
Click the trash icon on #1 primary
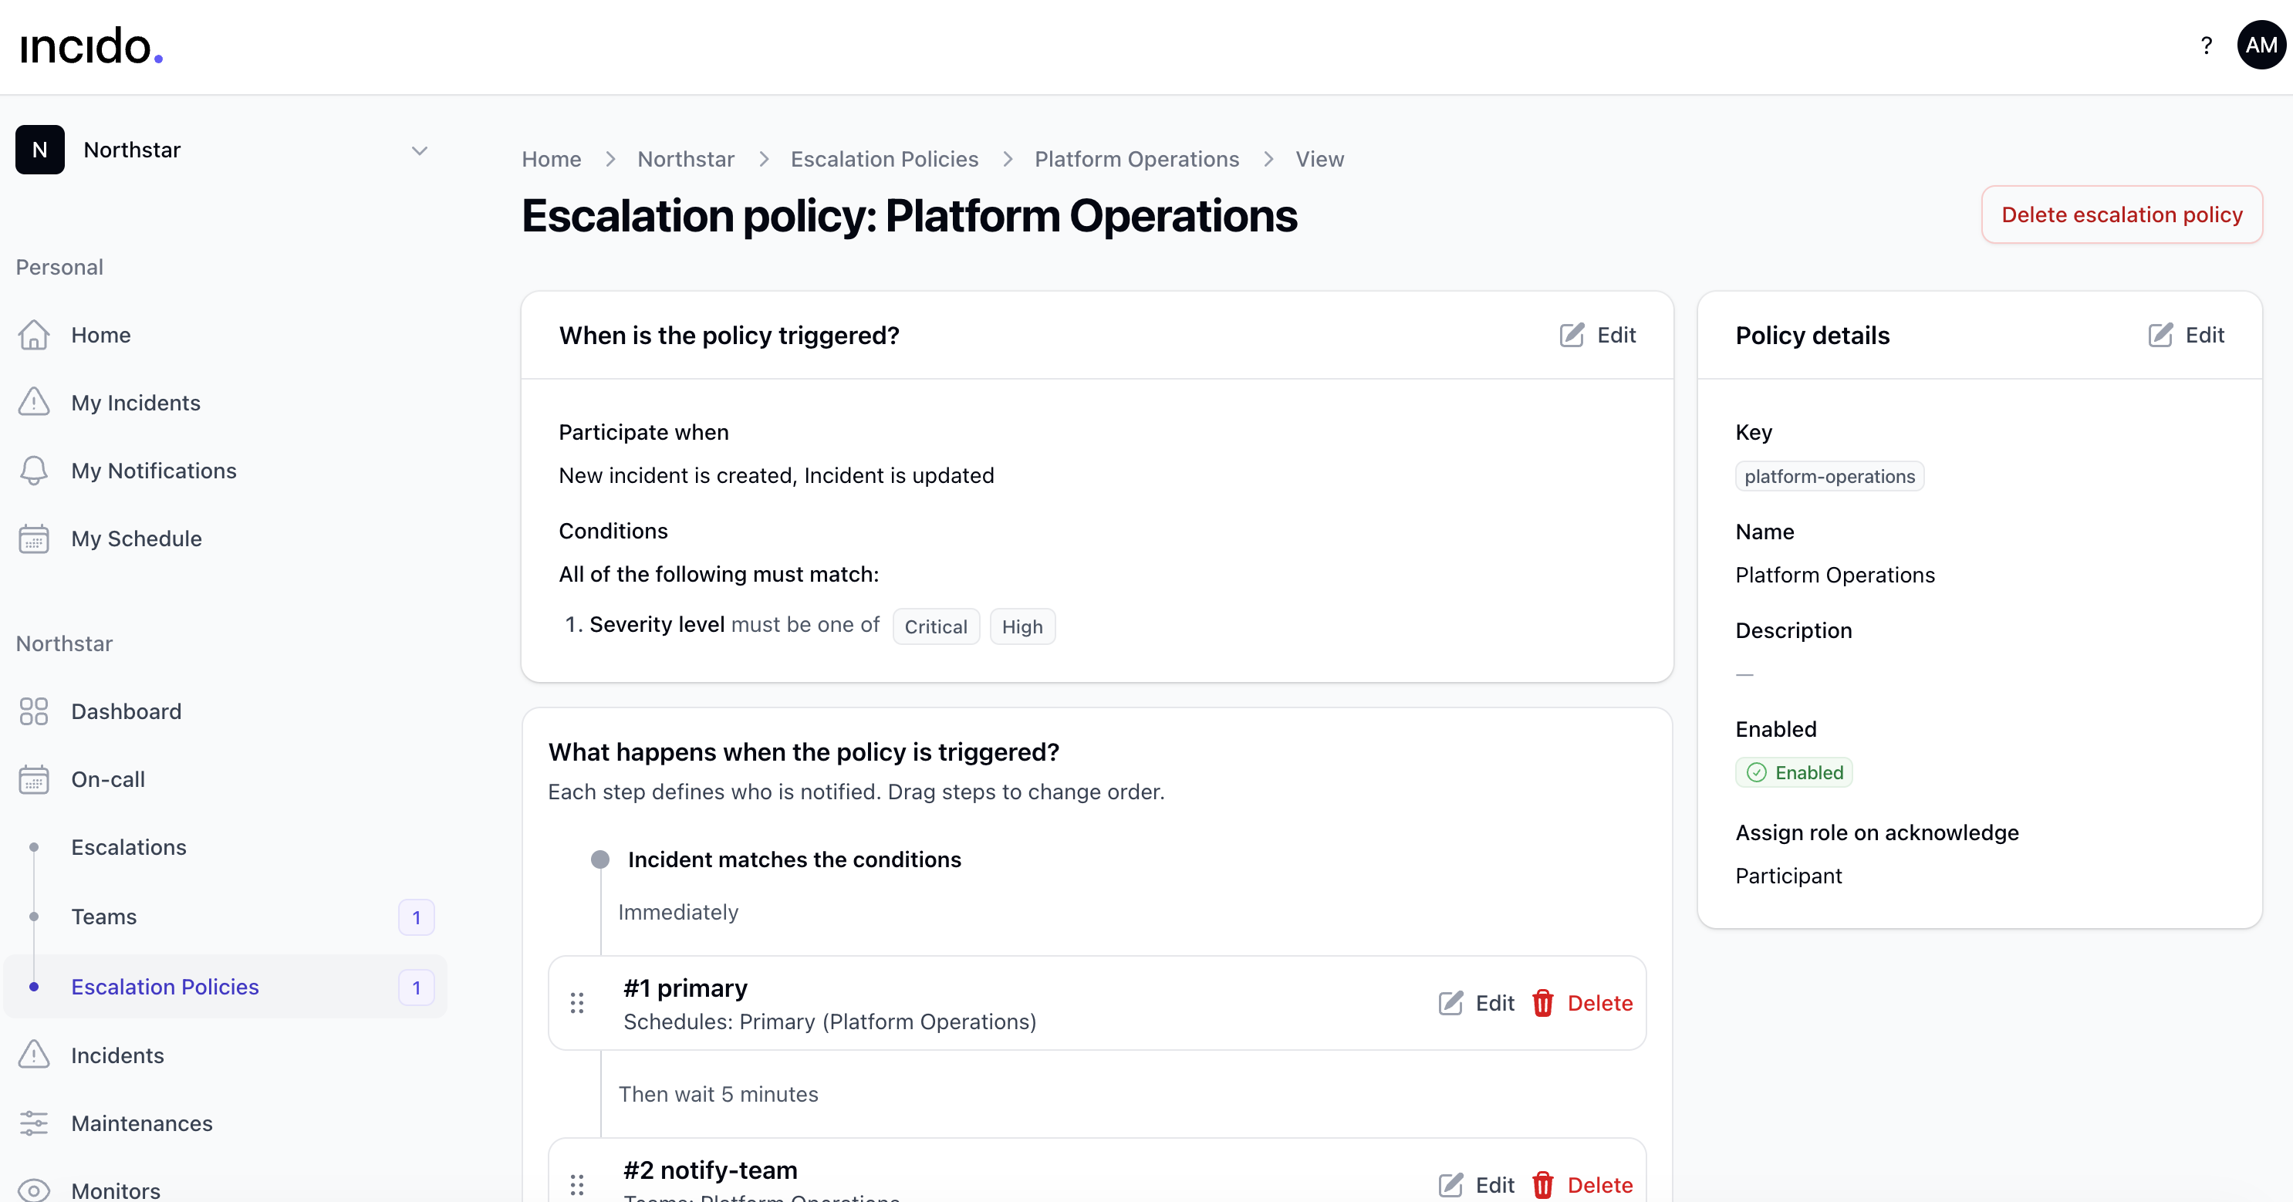pyautogui.click(x=1544, y=1004)
